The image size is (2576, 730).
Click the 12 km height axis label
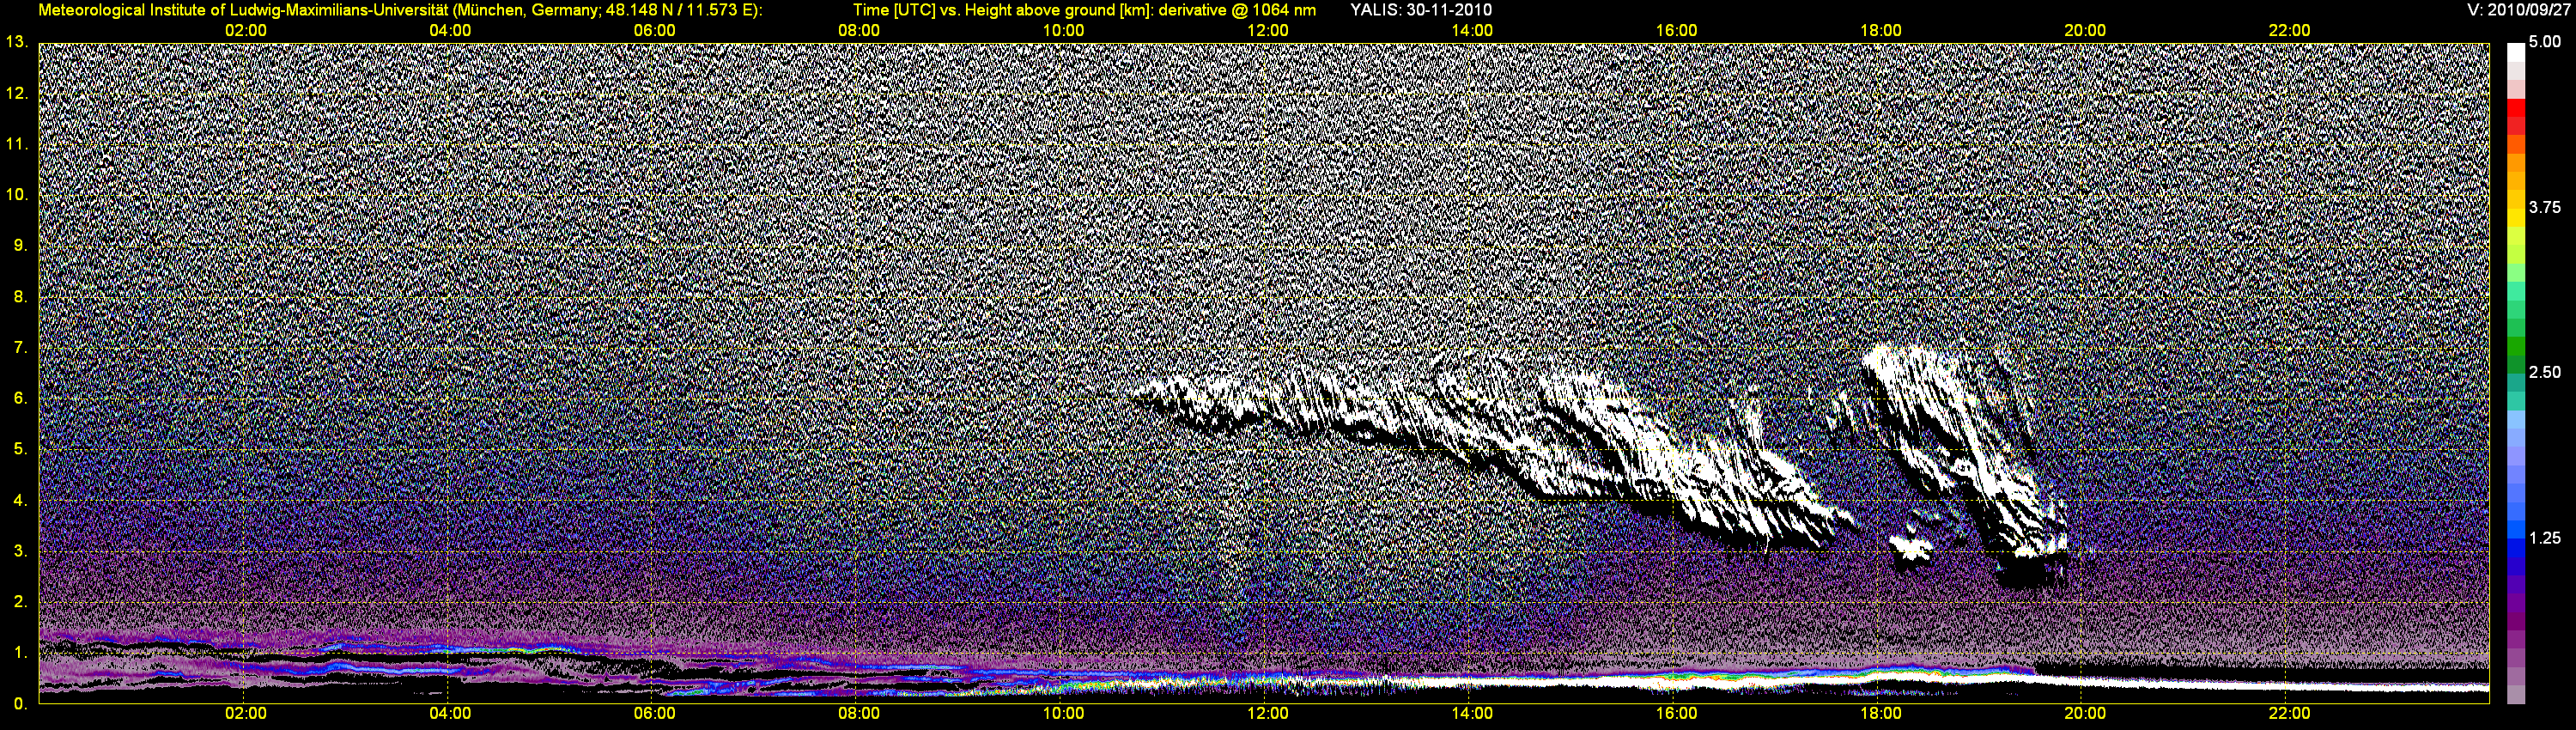click(16, 93)
